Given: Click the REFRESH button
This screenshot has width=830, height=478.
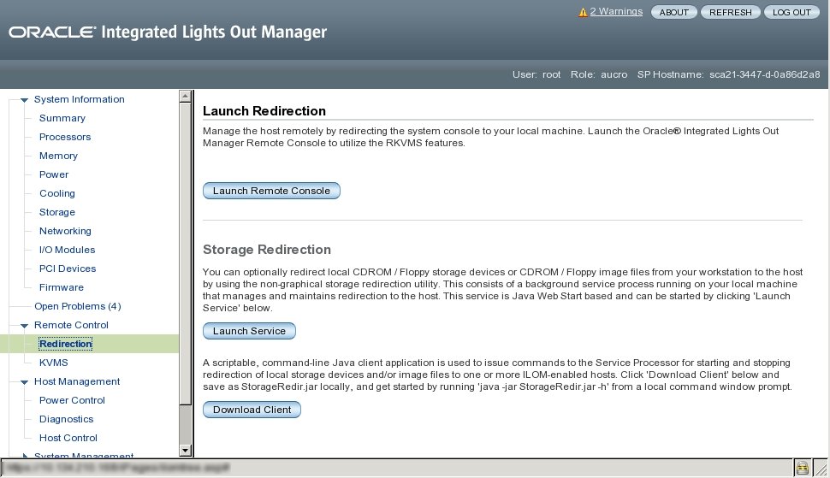Looking at the screenshot, I should pyautogui.click(x=731, y=12).
